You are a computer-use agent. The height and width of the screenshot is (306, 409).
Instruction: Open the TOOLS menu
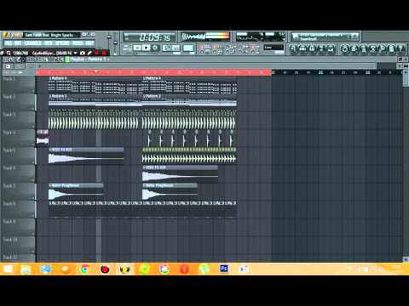pos(78,43)
